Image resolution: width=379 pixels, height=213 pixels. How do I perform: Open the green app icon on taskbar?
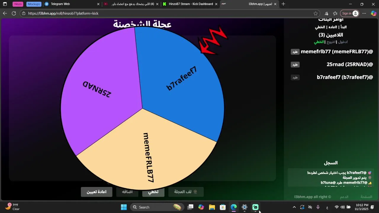coord(255,207)
